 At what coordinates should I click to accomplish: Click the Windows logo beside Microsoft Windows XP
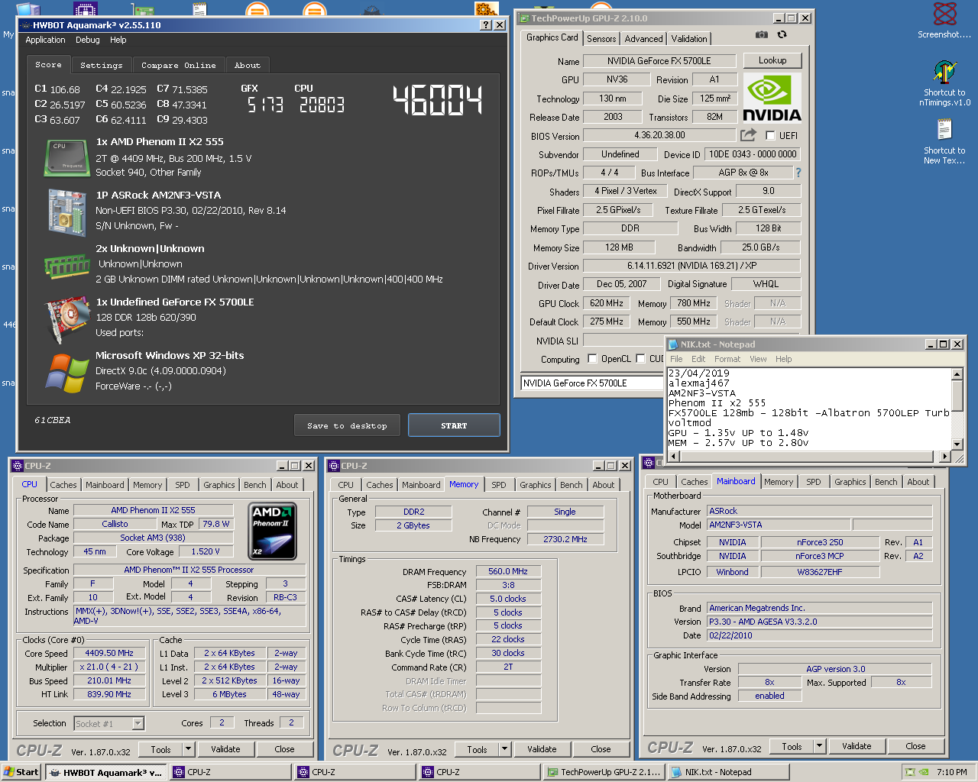coord(67,373)
